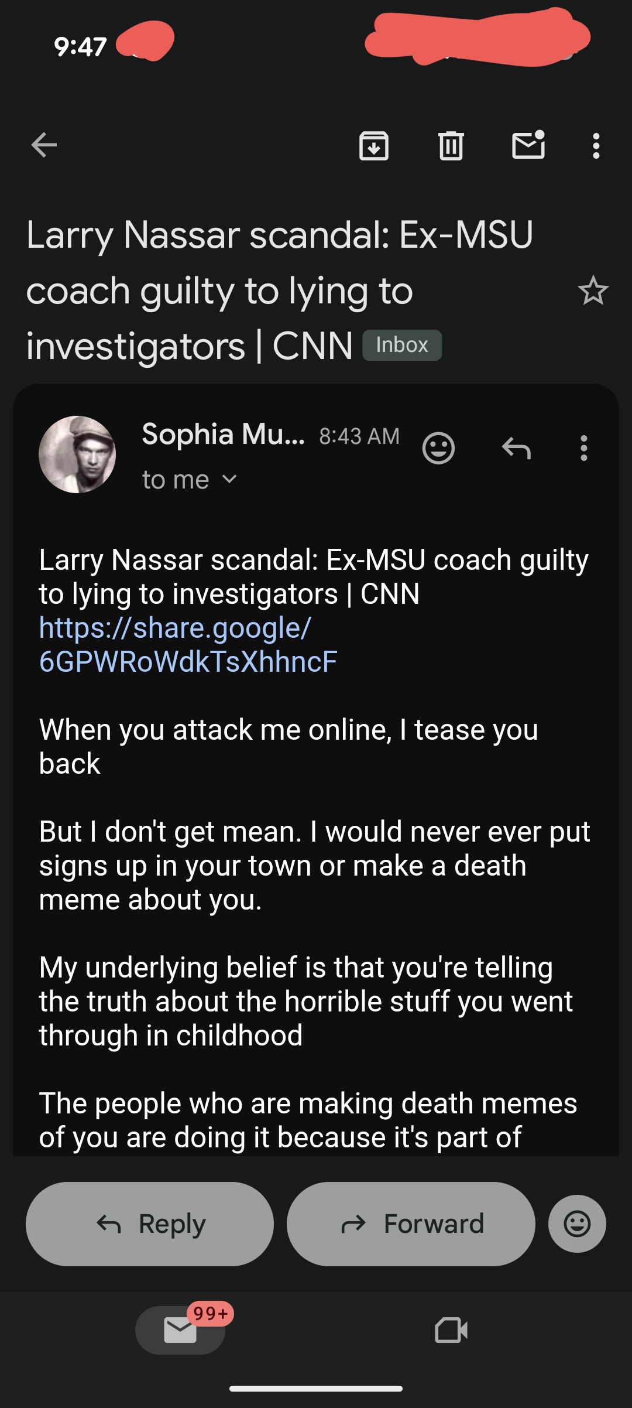Go back using the top-left arrow

pos(44,145)
